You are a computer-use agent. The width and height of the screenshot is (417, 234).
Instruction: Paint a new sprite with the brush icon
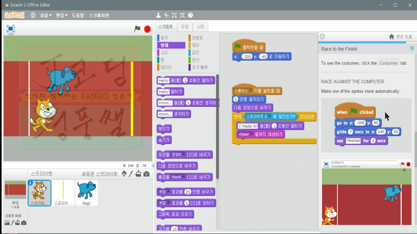[x=131, y=174]
